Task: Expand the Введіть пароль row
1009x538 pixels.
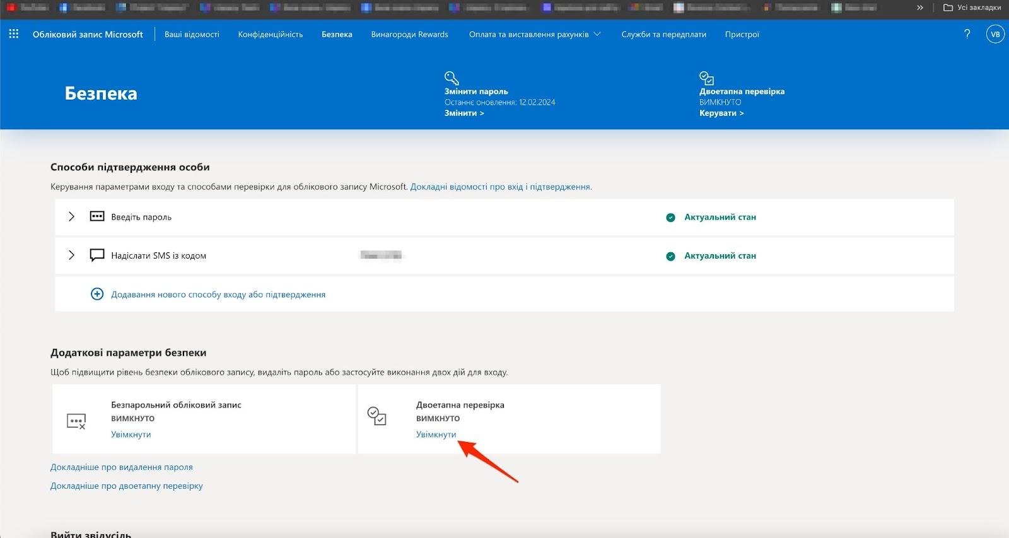Action: [71, 216]
